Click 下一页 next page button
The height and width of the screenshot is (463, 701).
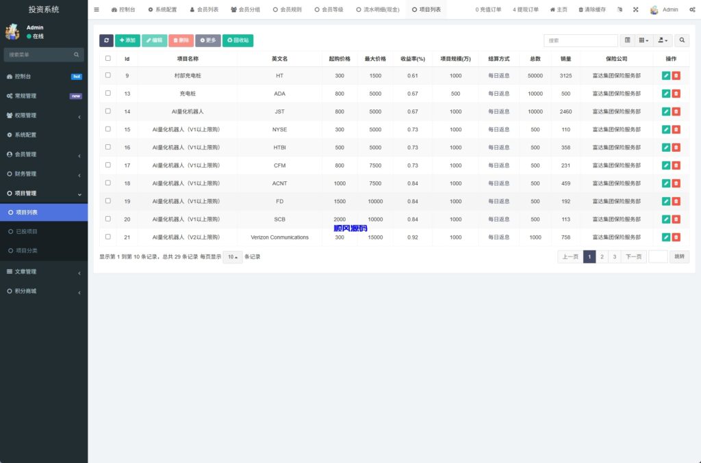click(x=633, y=256)
